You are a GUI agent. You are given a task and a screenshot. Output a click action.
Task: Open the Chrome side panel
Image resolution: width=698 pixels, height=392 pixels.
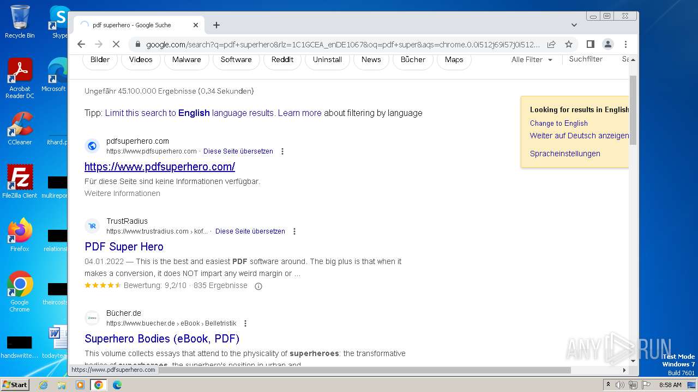pos(590,44)
